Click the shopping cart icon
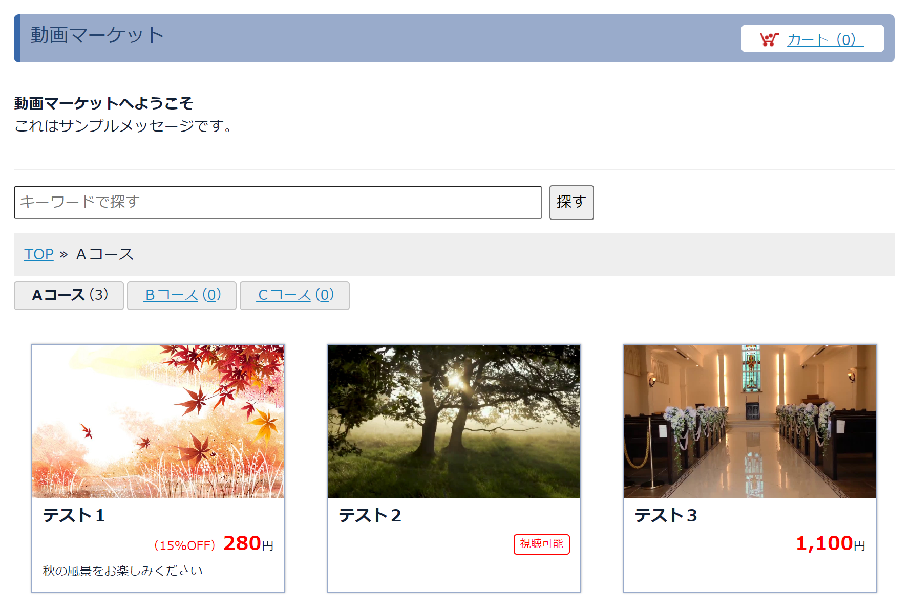The height and width of the screenshot is (613, 911). 769,39
